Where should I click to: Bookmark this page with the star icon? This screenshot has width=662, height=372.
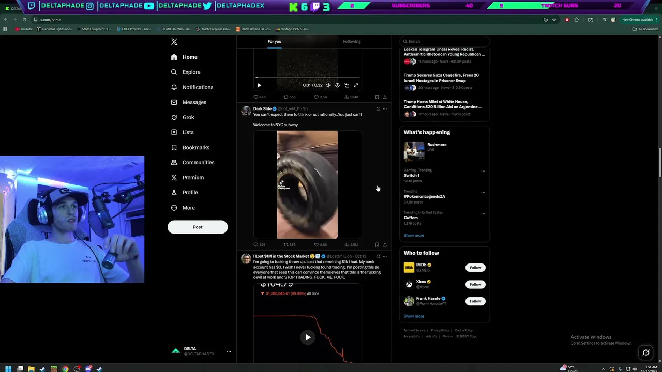coord(554,20)
